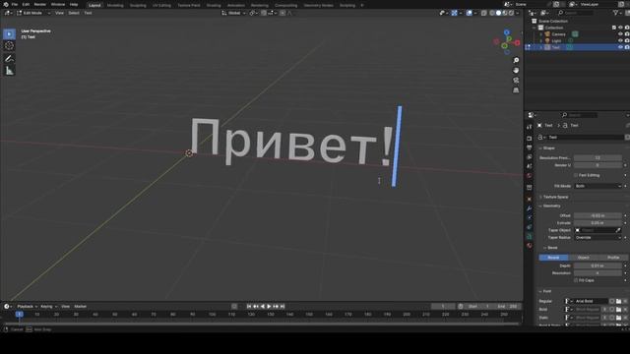Select the Annotate pencil tool
This screenshot has width=630, height=354.
point(9,59)
